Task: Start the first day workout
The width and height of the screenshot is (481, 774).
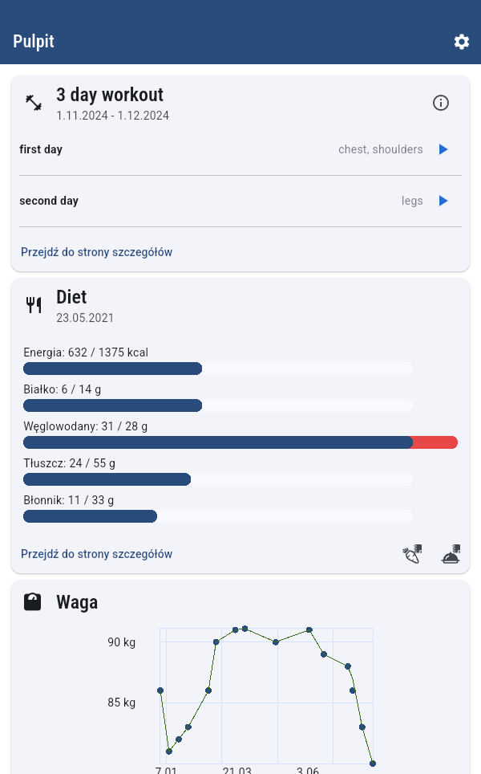Action: click(443, 149)
